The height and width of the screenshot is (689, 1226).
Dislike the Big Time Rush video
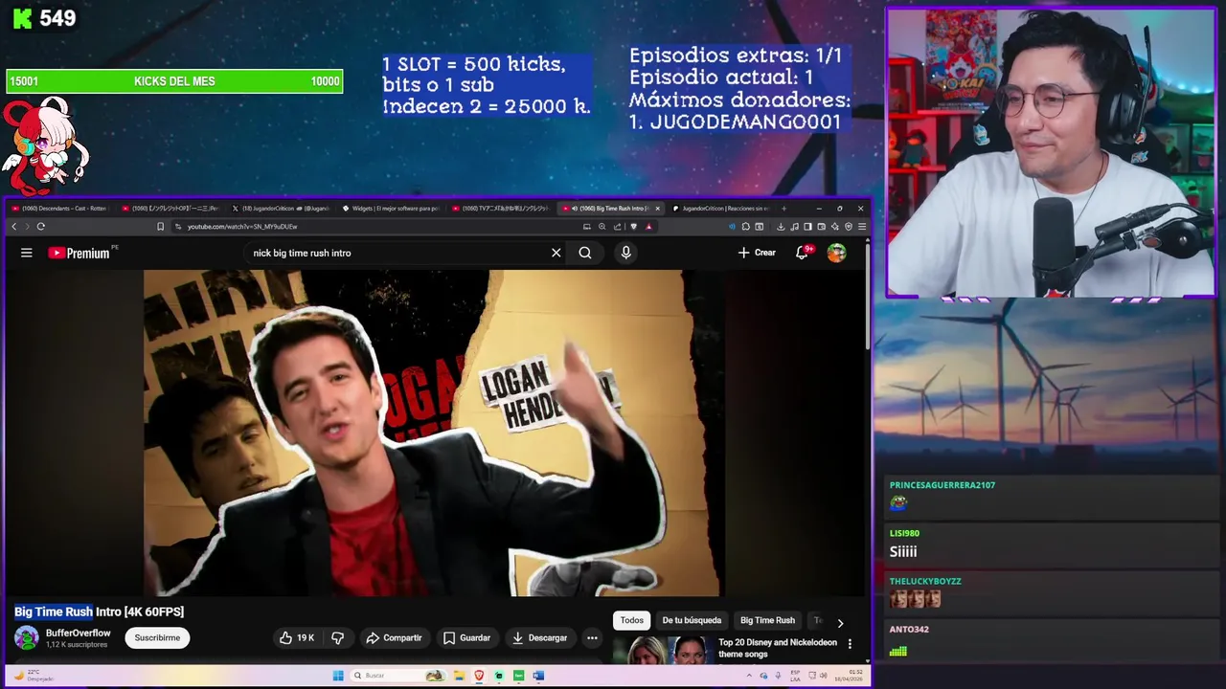[337, 637]
